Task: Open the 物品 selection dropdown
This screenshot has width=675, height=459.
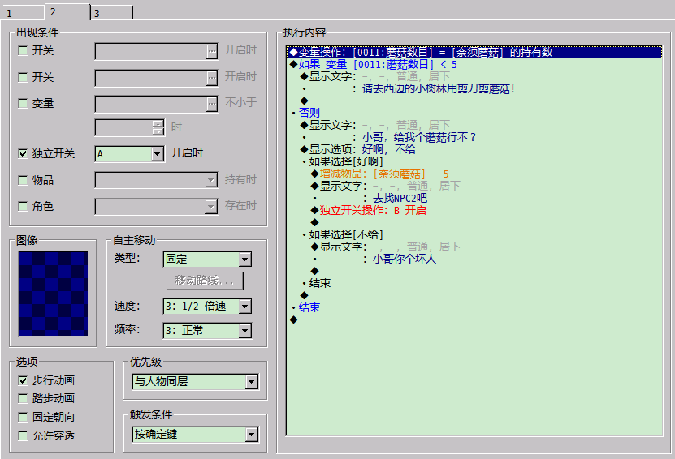Action: [211, 180]
